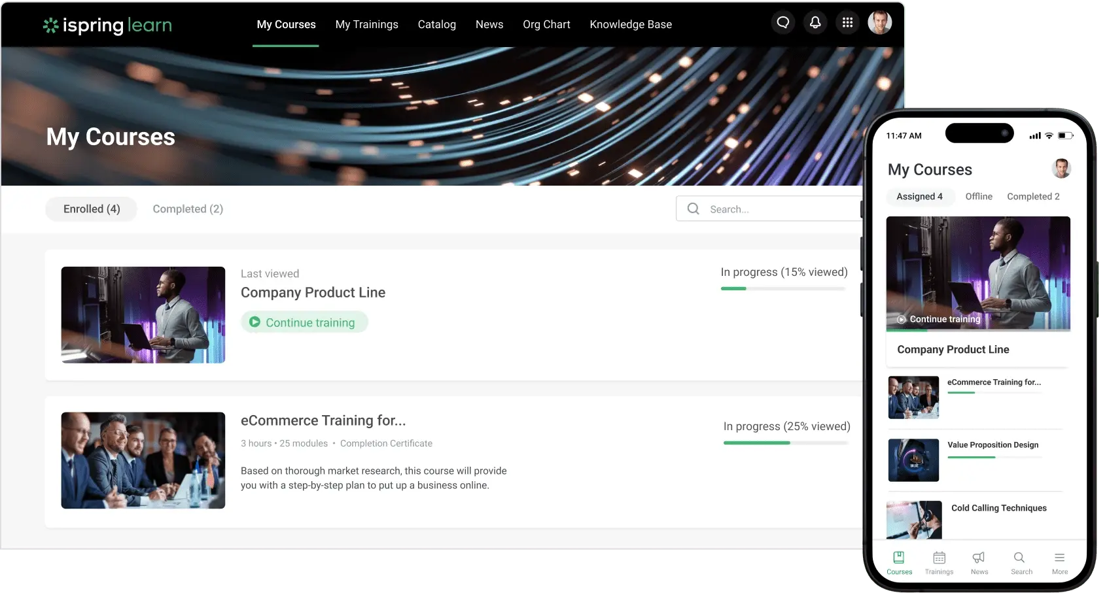Open the apps grid menu icon
The width and height of the screenshot is (1107, 606).
pos(847,23)
